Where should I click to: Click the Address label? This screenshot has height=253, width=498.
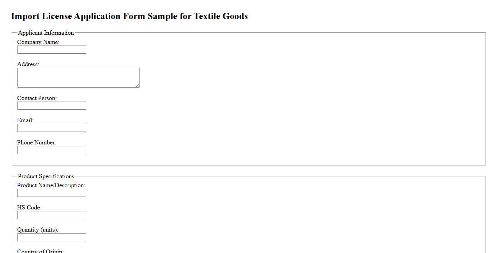click(28, 64)
